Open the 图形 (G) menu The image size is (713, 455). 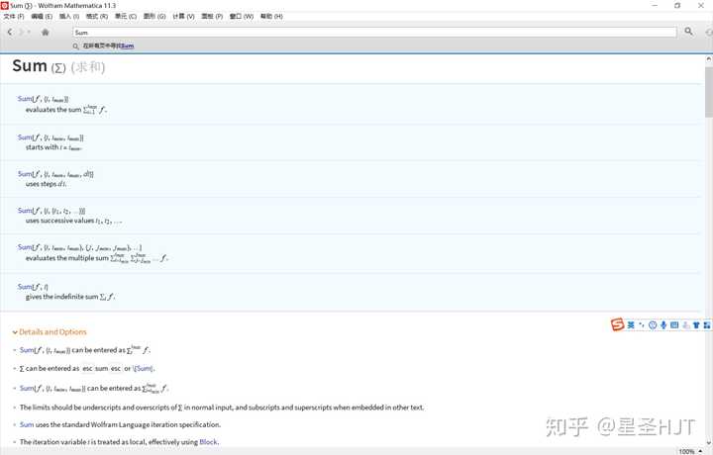[154, 17]
